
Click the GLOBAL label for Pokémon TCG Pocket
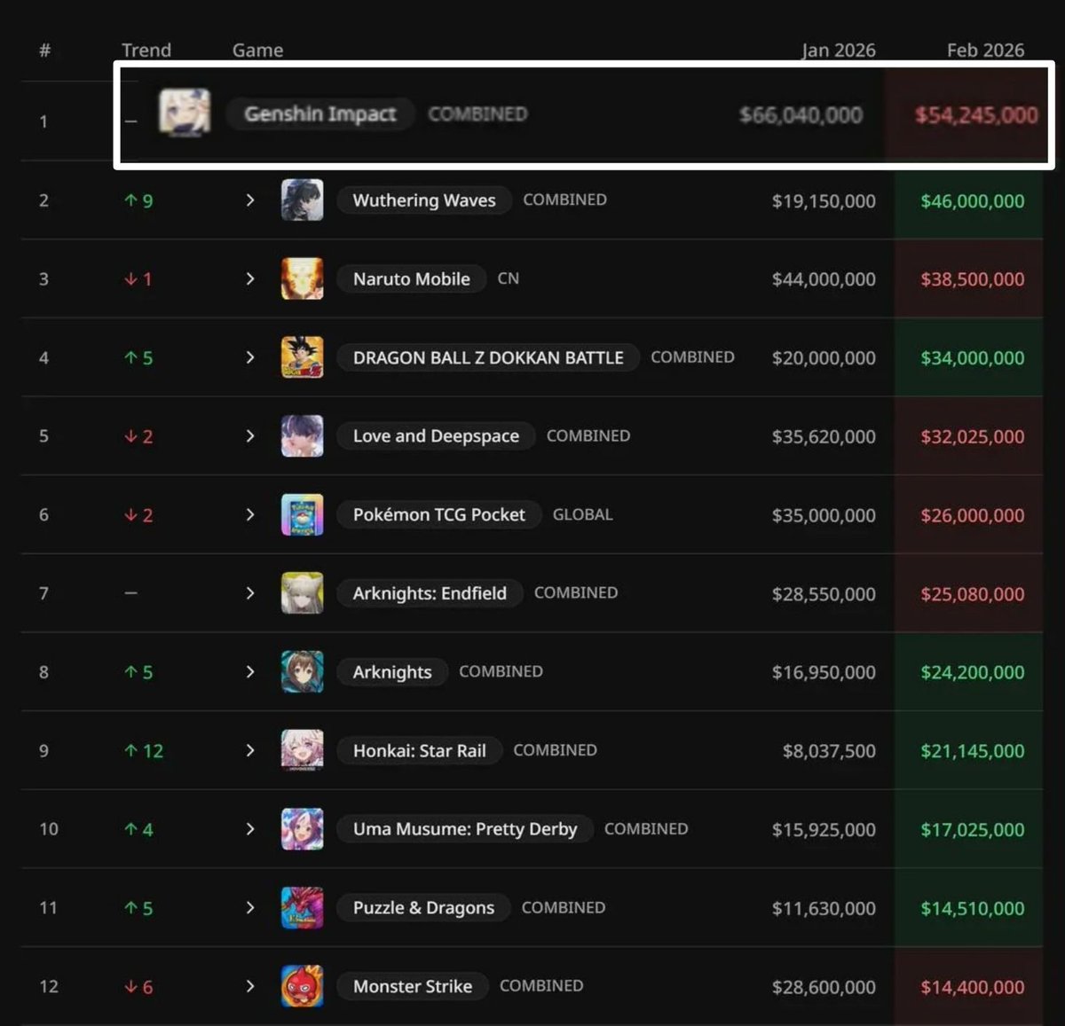(x=583, y=514)
